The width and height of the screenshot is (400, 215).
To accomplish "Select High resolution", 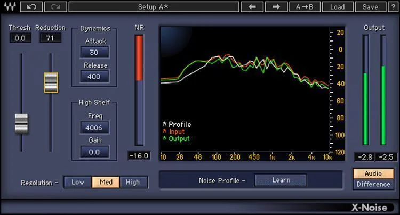I will coord(133,182).
